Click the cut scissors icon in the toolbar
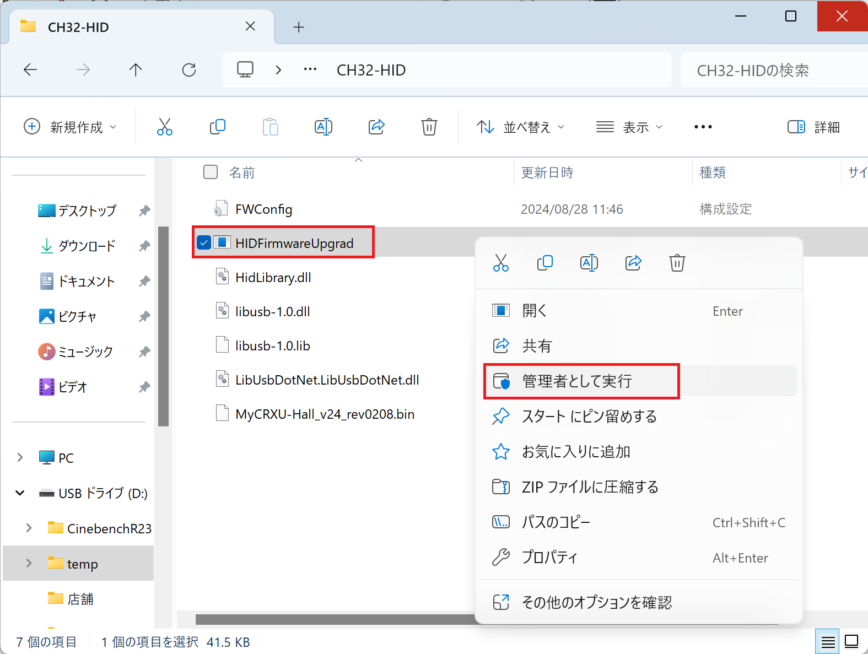Image resolution: width=868 pixels, height=654 pixels. pyautogui.click(x=164, y=127)
